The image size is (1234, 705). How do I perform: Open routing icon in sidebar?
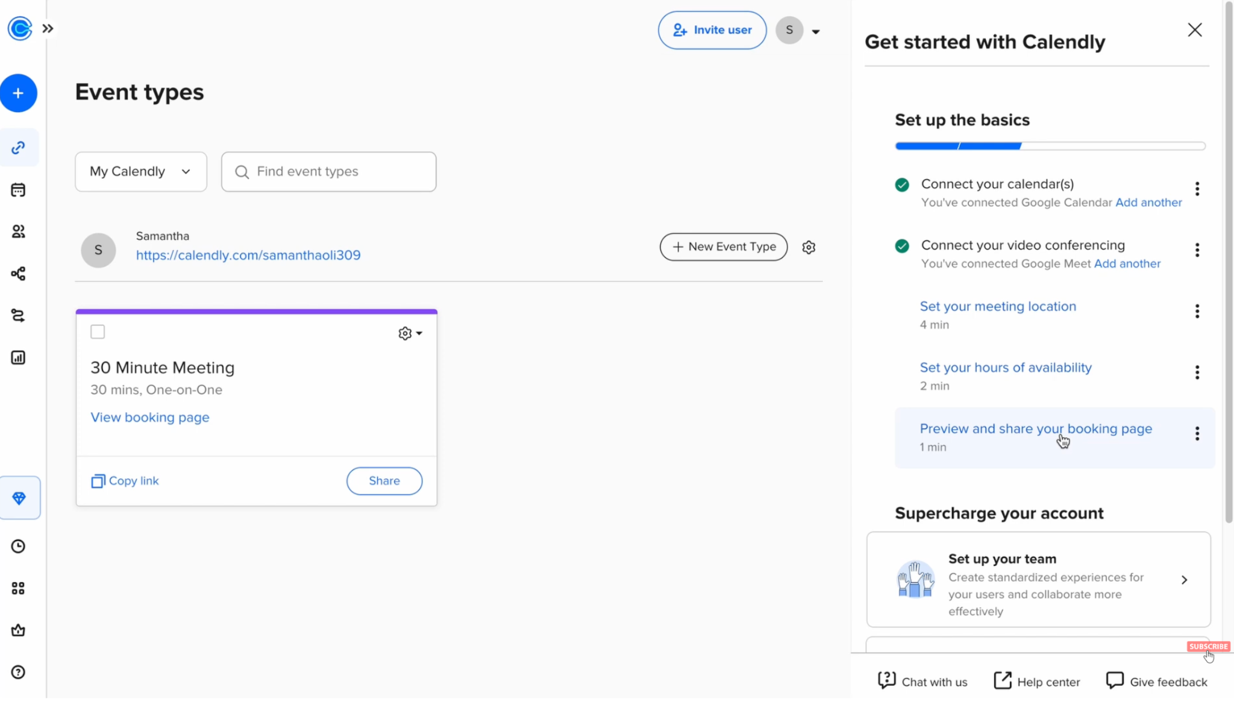pos(19,316)
